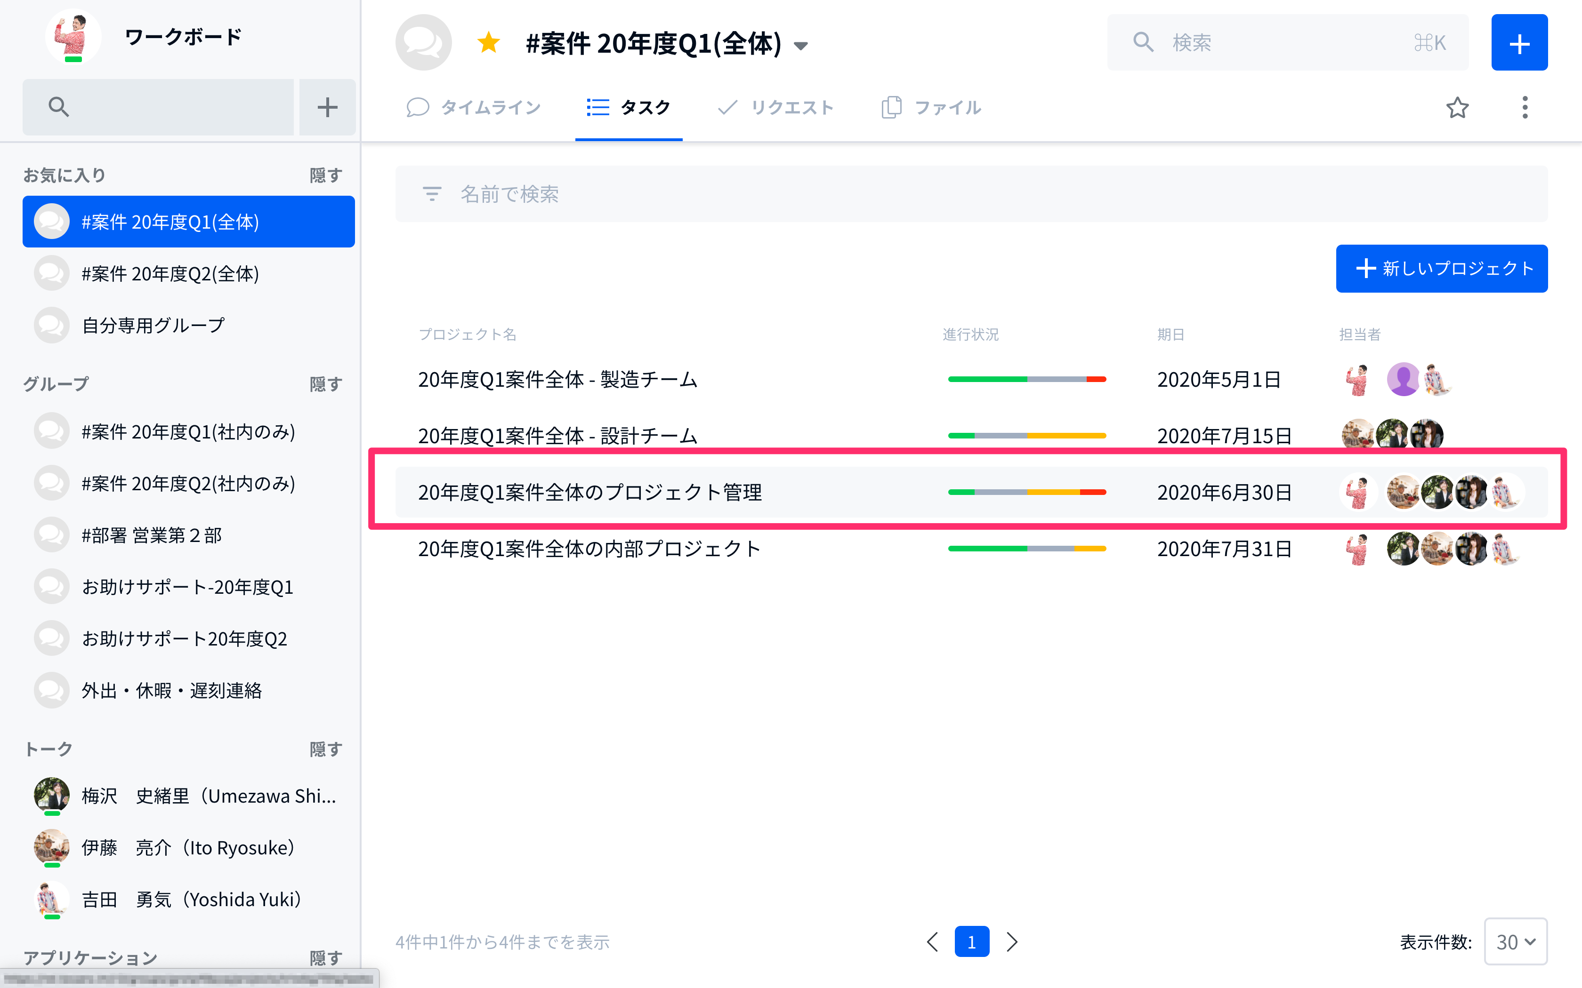Click the blue plus button at top right

(x=1518, y=43)
